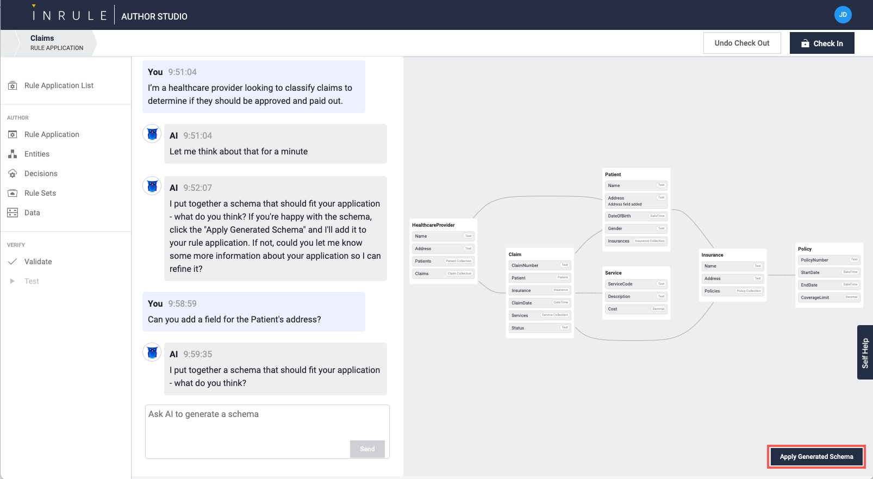Click the Decisions icon in sidebar
The height and width of the screenshot is (479, 873).
(x=13, y=173)
